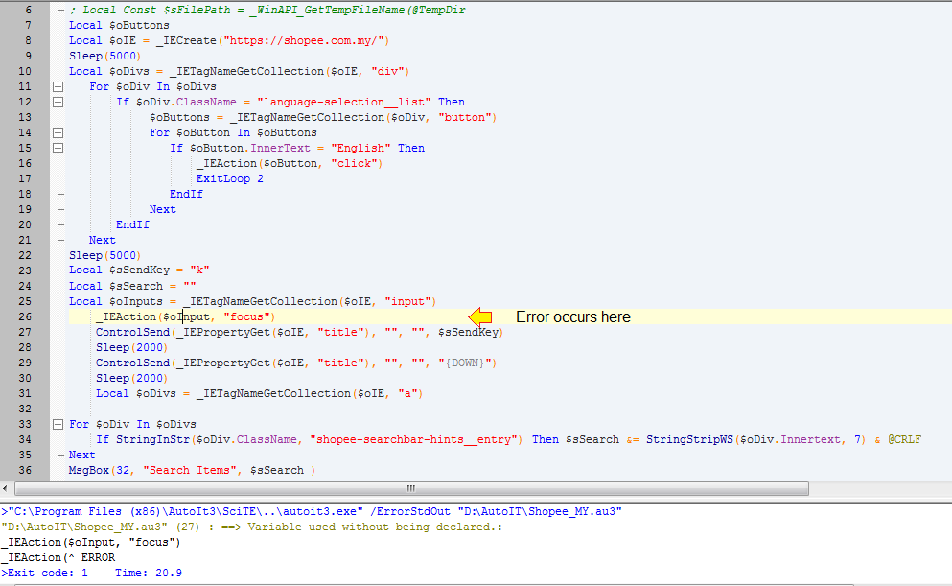Click "Variable used without being declared" error line

(x=252, y=527)
